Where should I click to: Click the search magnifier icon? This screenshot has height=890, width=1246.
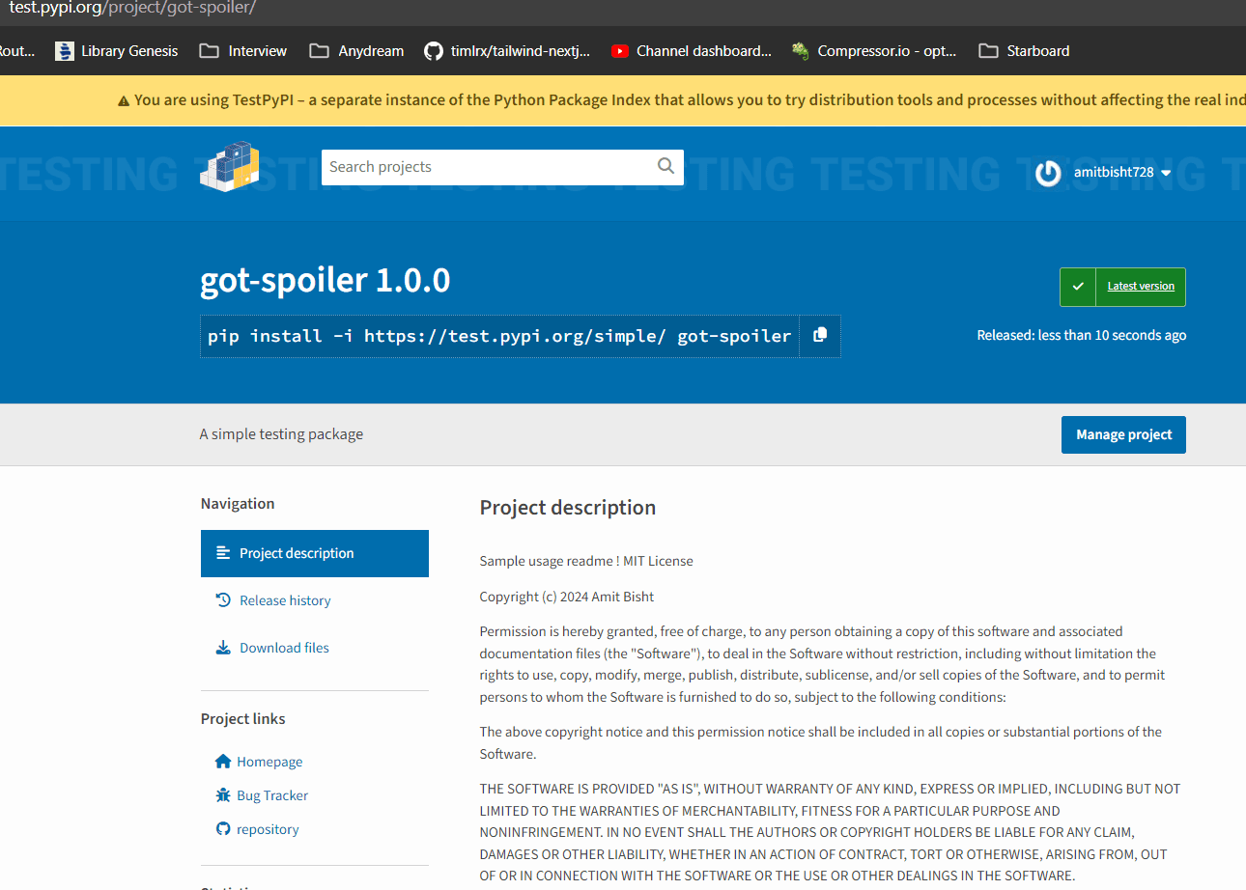point(665,166)
